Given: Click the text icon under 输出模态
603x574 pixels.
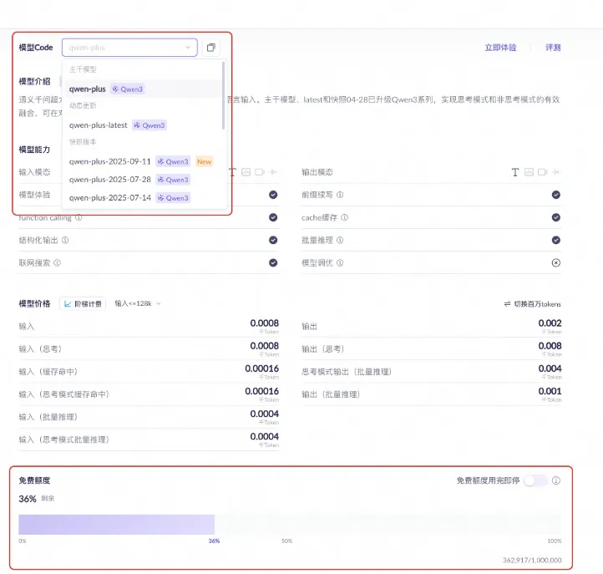Looking at the screenshot, I should [x=515, y=172].
